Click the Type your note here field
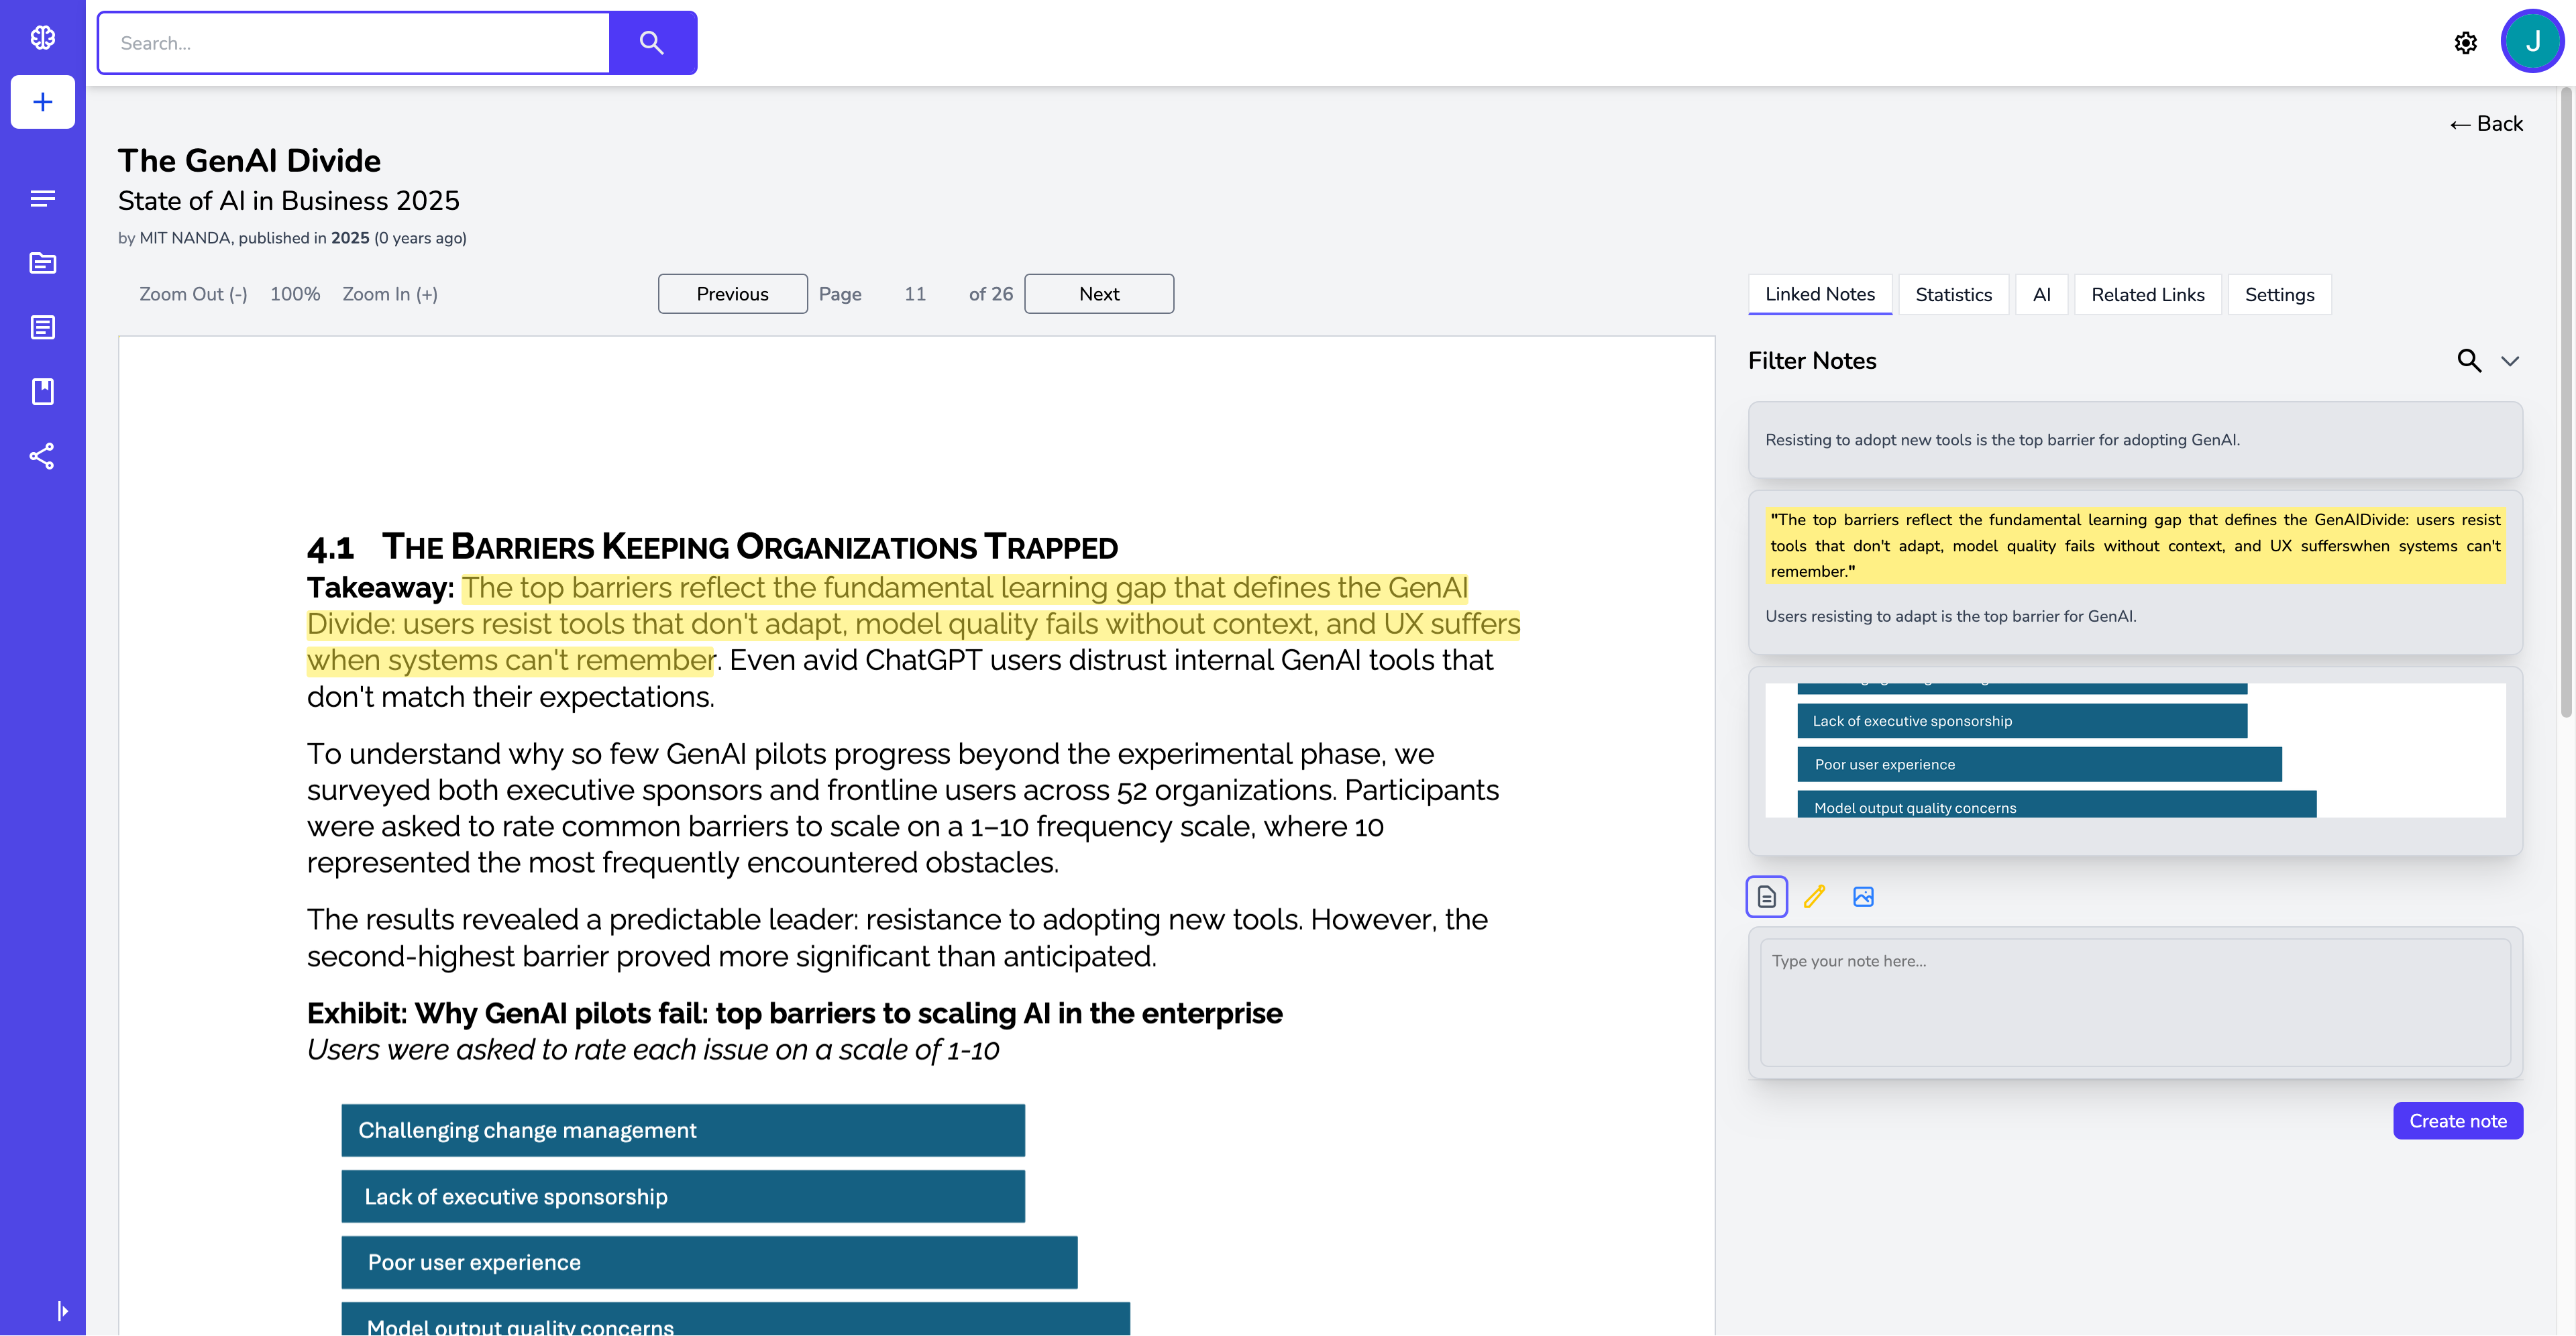The width and height of the screenshot is (2576, 1336). pyautogui.click(x=2134, y=1002)
